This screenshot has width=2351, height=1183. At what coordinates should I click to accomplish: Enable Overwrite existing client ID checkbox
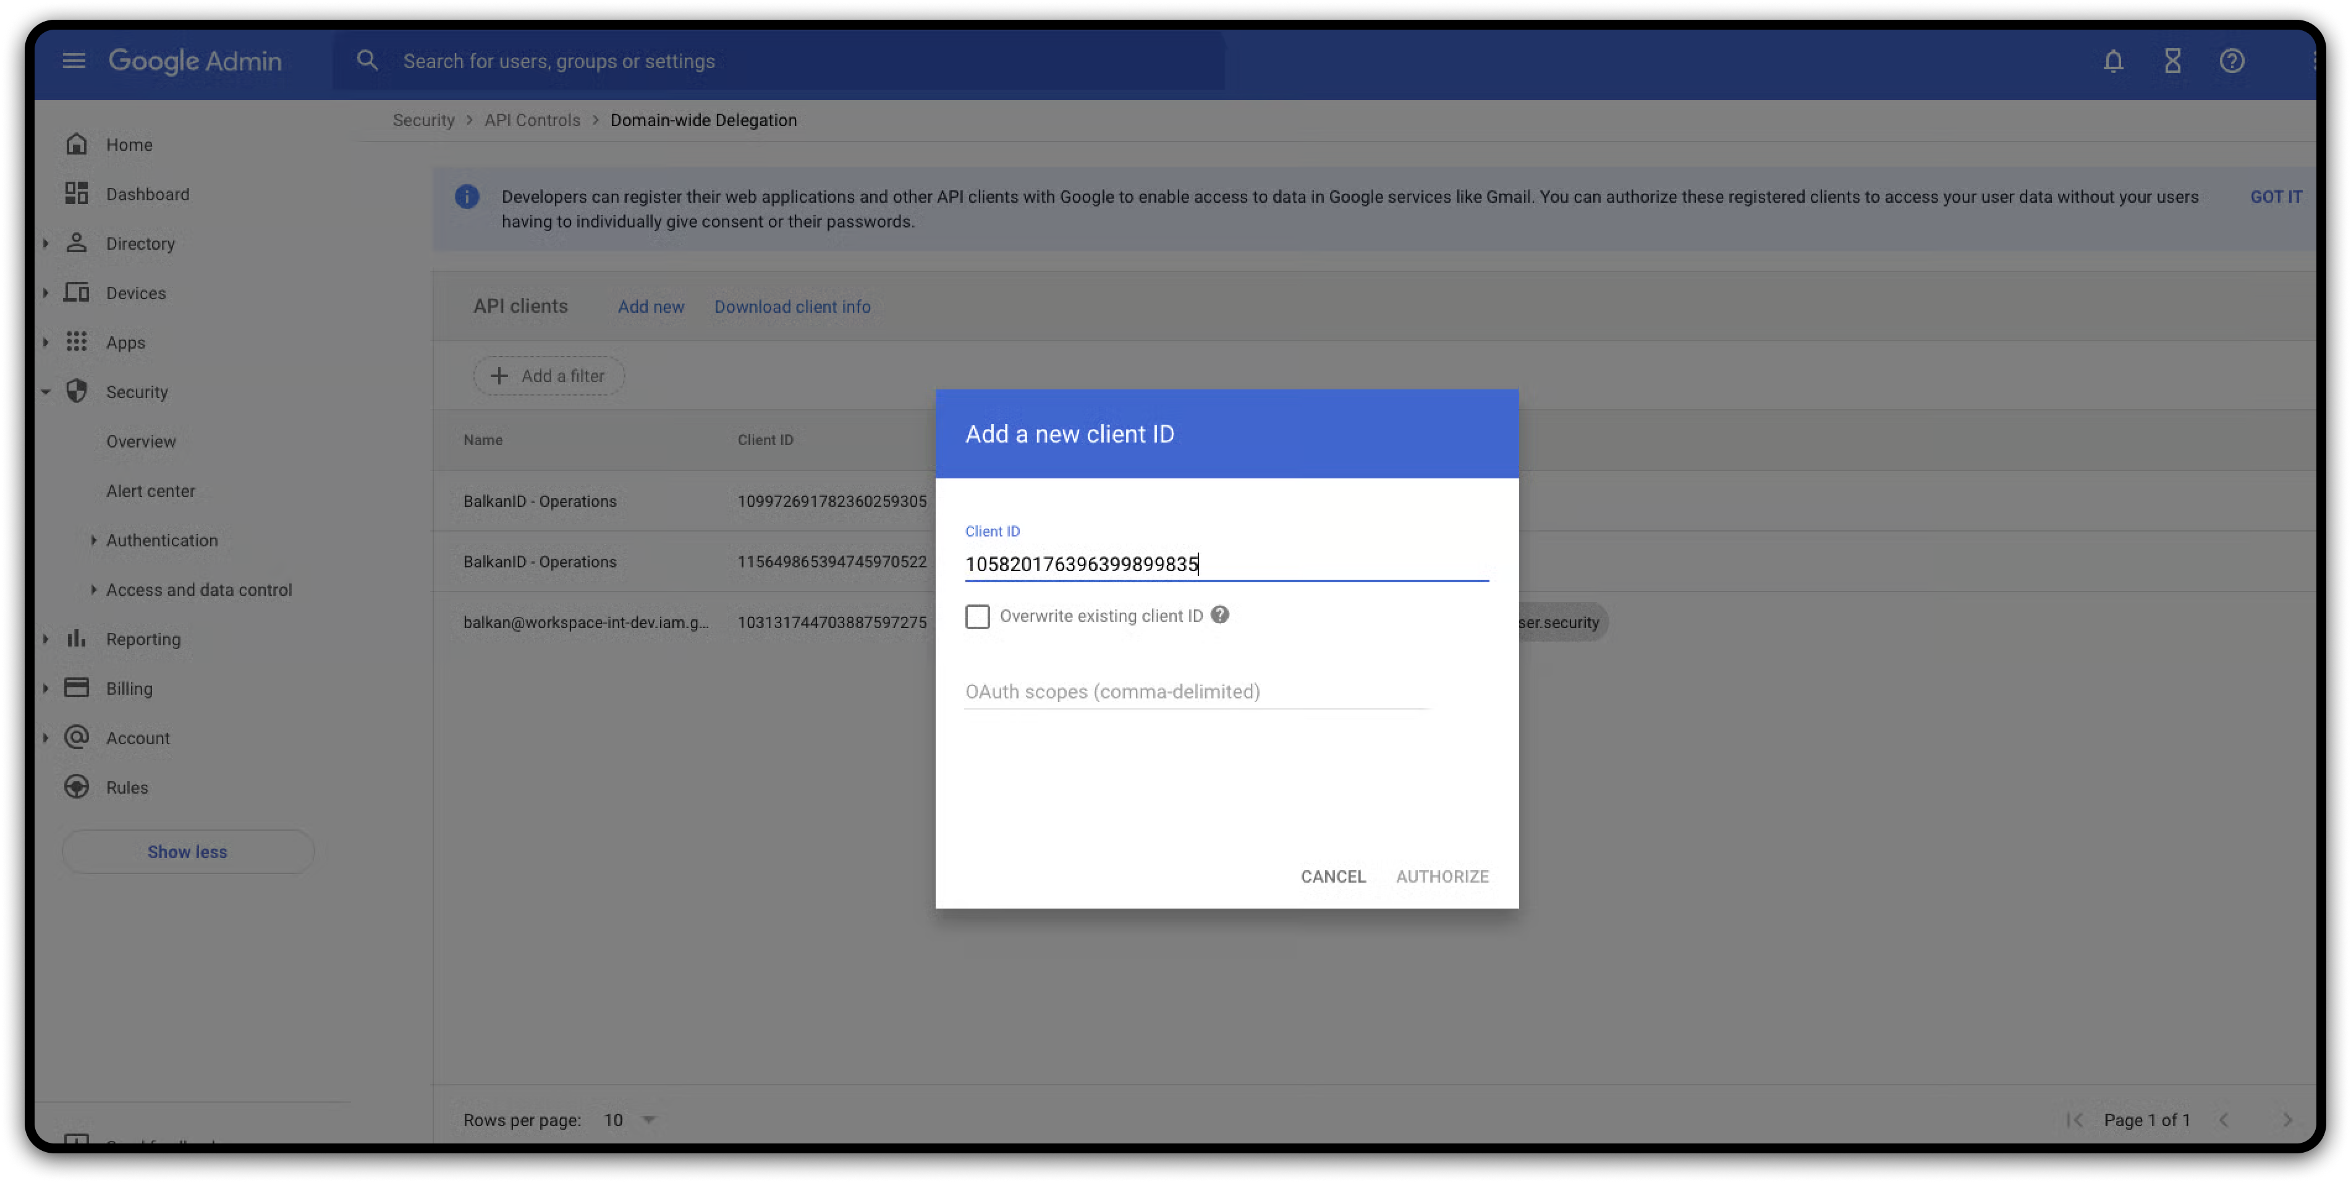(x=978, y=617)
